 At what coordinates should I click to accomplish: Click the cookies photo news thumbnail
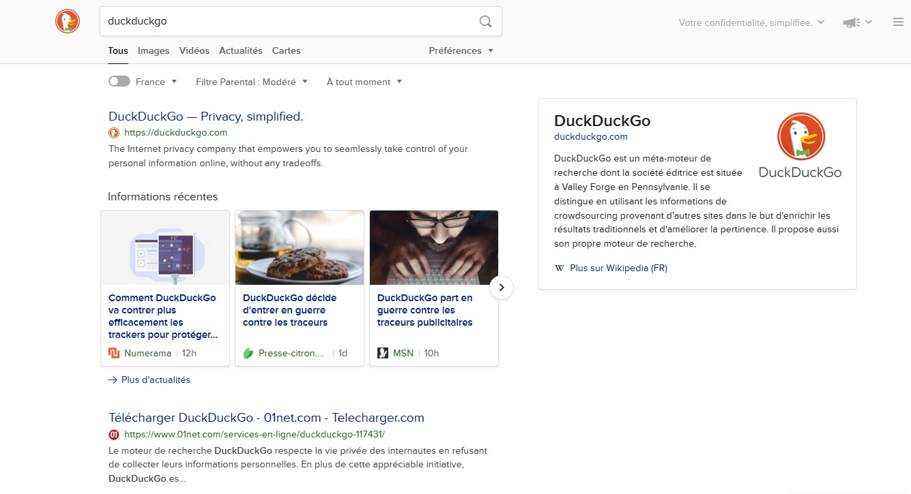pos(300,247)
